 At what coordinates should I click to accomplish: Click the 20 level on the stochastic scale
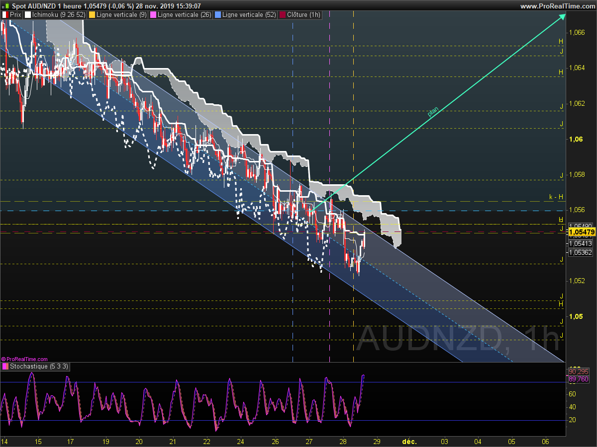coord(573,420)
